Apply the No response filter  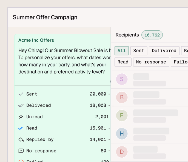pos(151,62)
